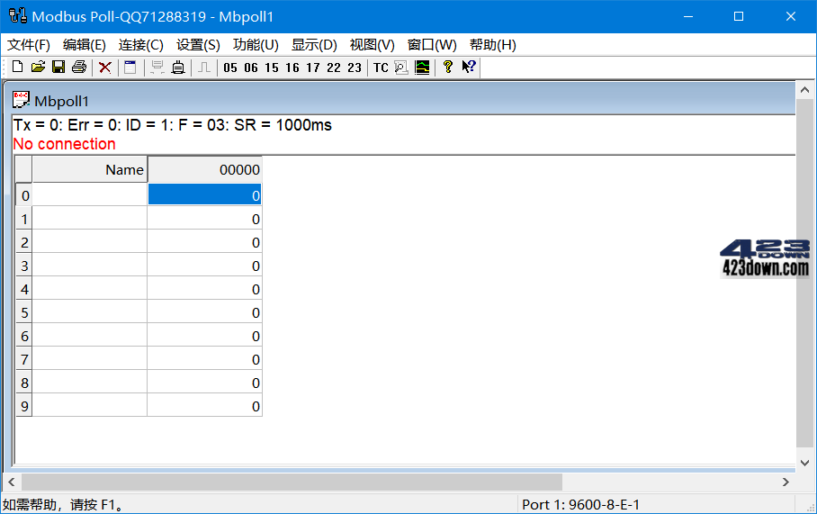Click the disconnect plug icon

click(x=177, y=68)
